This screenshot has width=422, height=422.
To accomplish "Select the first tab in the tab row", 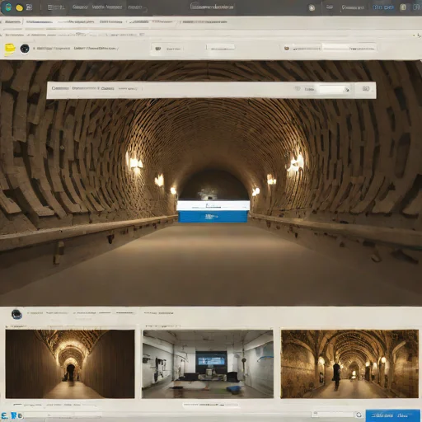I will 12,22.
